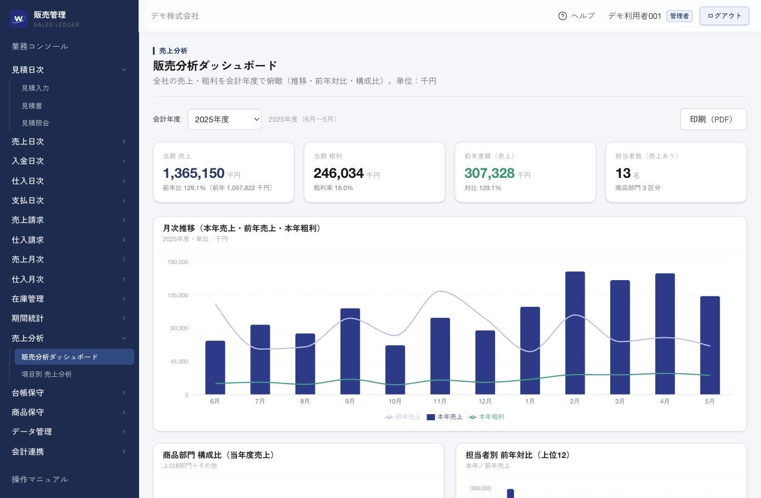Click the 印刷（PDF） button
Viewport: 761px width, 498px height.
[x=713, y=119]
